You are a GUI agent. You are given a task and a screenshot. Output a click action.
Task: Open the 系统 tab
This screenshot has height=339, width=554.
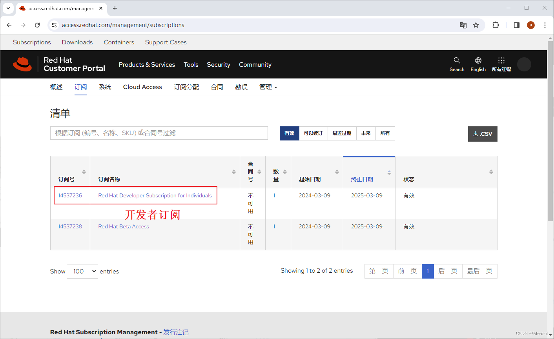[x=105, y=87]
